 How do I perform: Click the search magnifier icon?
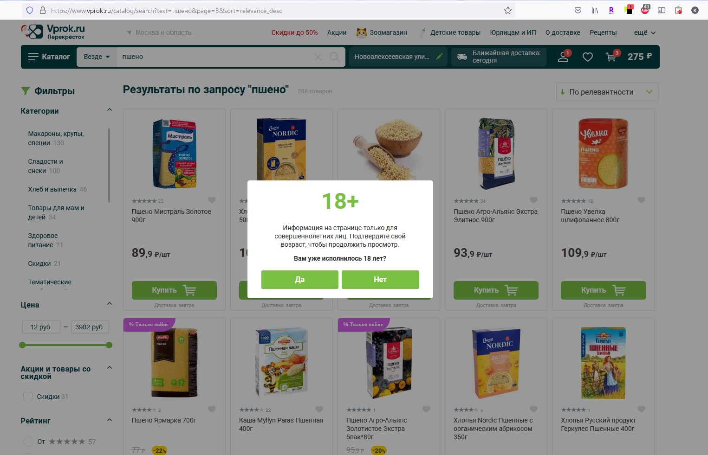coord(334,57)
